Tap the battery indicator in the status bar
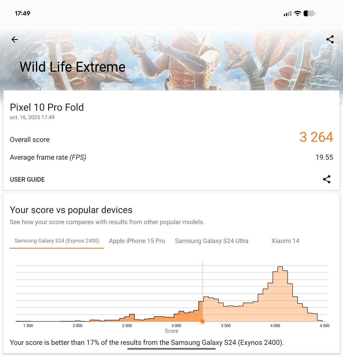Viewport: 343px width, 356px height. click(x=310, y=13)
